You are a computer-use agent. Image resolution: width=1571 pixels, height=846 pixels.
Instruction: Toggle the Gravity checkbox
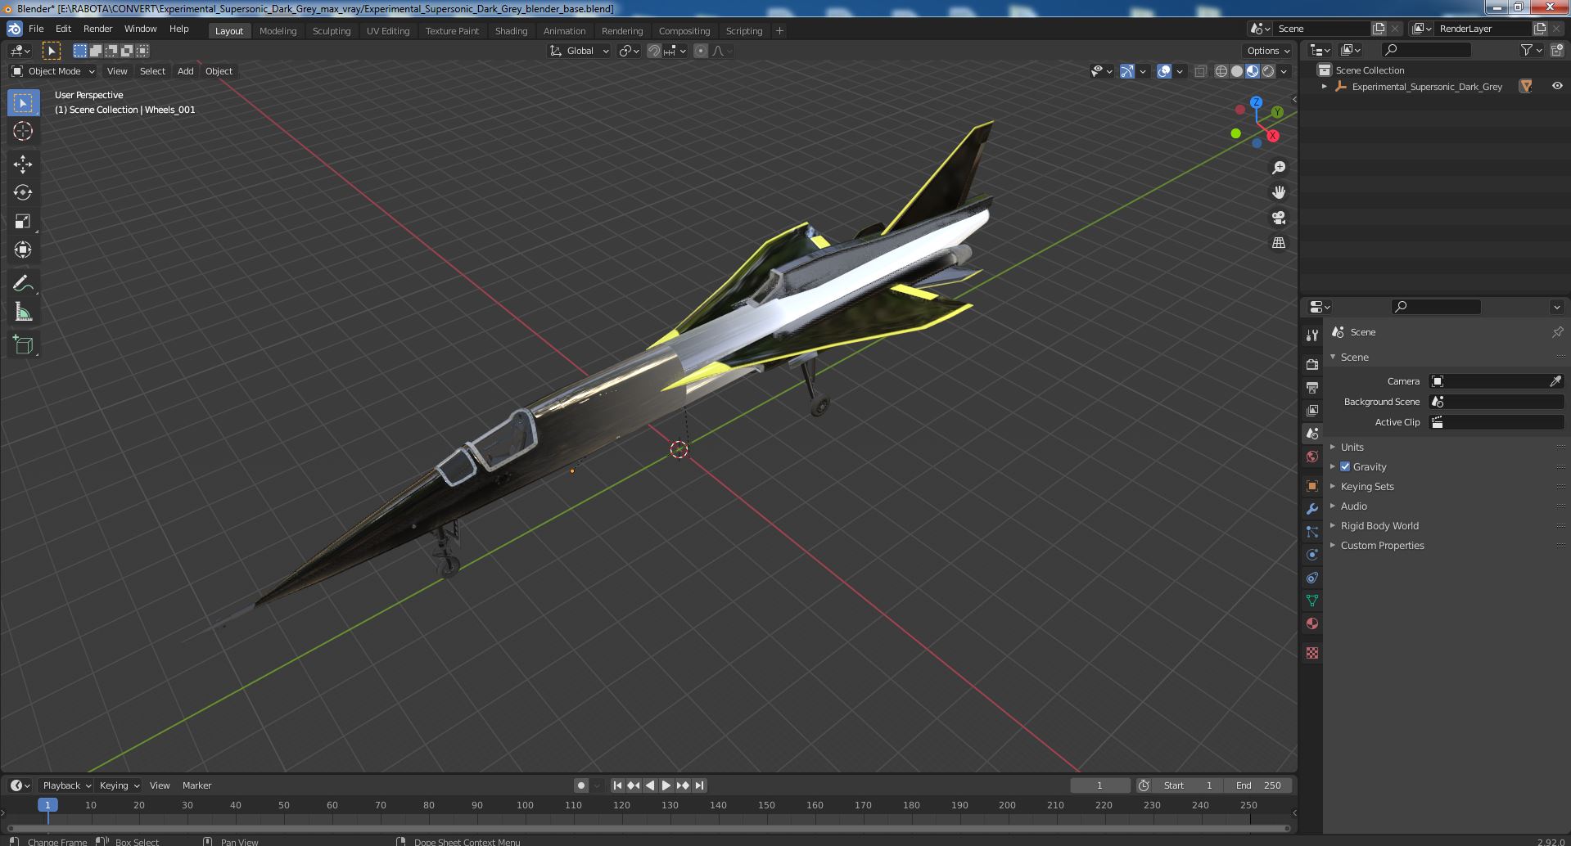[1345, 466]
